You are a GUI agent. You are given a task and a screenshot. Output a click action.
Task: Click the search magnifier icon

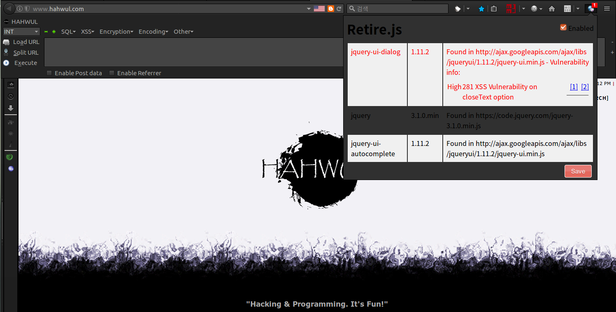[352, 9]
